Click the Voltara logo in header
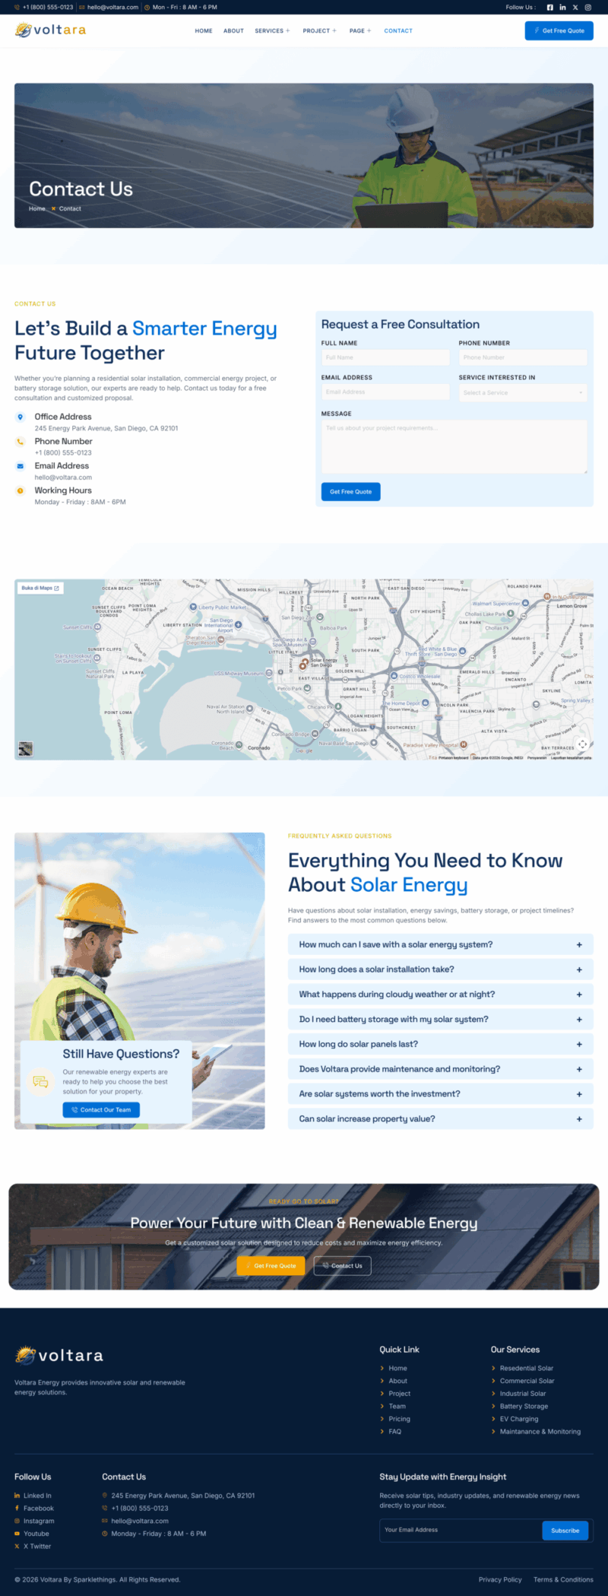The height and width of the screenshot is (1596, 608). coord(50,30)
